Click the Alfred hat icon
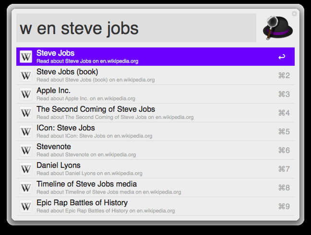The width and height of the screenshot is (311, 235). [x=278, y=28]
